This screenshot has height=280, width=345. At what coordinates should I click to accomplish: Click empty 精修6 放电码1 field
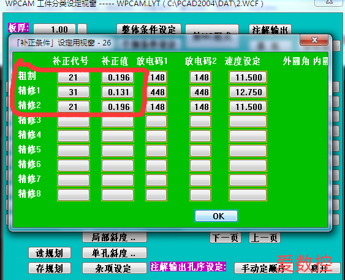[156, 166]
